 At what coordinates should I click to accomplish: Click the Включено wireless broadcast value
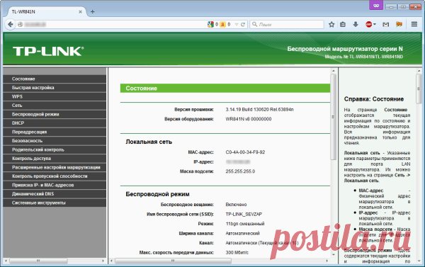pos(236,205)
